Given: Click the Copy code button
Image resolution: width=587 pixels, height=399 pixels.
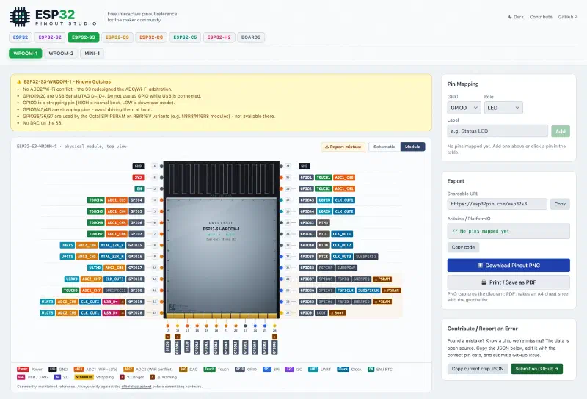Looking at the screenshot, I should (x=463, y=247).
